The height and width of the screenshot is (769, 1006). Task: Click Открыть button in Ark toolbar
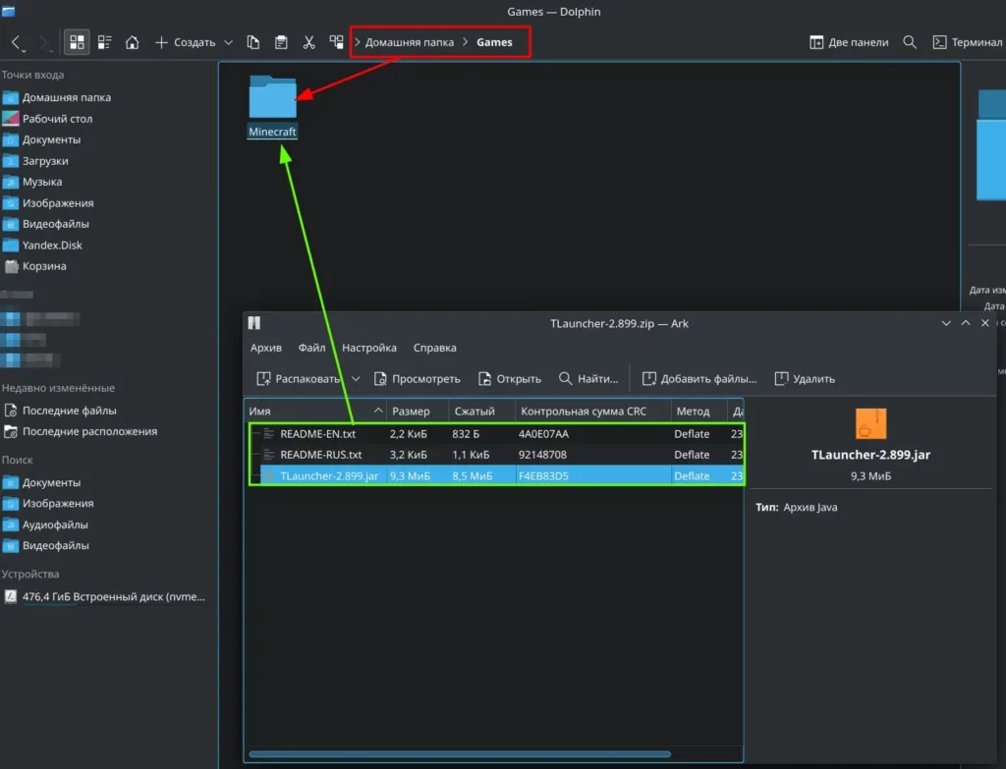510,379
